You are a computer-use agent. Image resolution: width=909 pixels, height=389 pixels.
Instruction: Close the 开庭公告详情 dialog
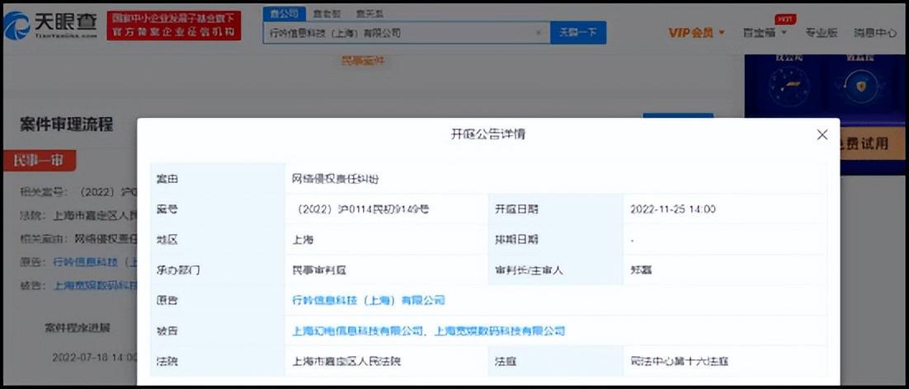point(822,135)
